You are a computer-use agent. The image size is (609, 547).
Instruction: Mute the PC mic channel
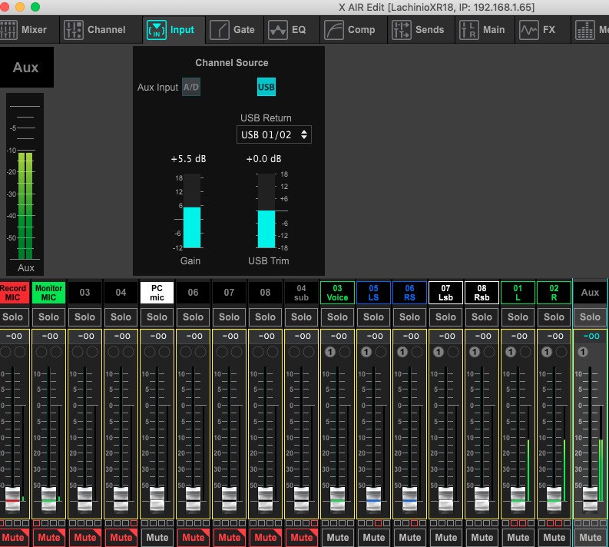pyautogui.click(x=157, y=537)
